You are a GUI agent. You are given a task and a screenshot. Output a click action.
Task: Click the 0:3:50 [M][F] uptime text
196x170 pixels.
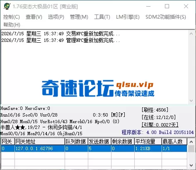pos(109,115)
